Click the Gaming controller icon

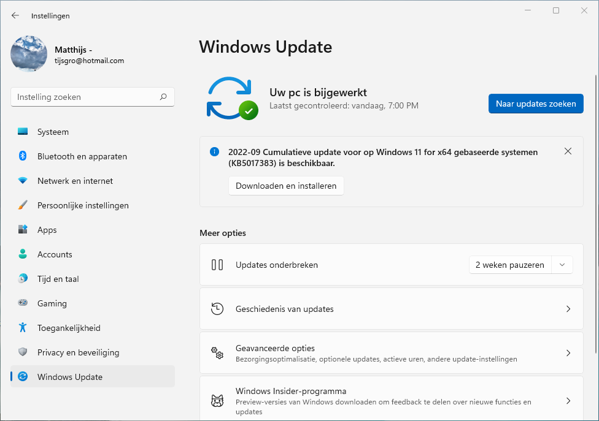point(23,303)
